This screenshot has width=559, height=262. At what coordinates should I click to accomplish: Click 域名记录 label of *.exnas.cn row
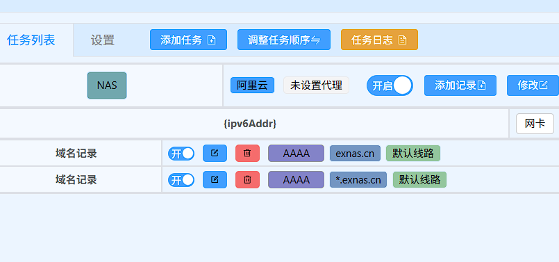coord(76,179)
